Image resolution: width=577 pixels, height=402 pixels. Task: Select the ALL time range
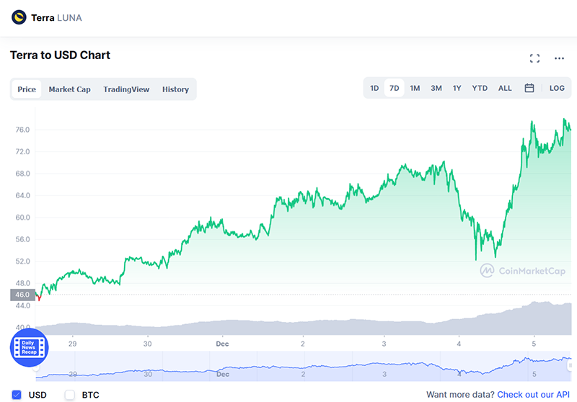[x=505, y=88]
